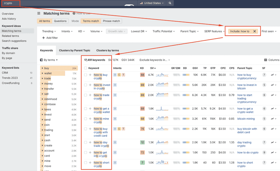The width and height of the screenshot is (280, 171).
Task: Open Search suggestions in sidebar
Action: coord(14,41)
